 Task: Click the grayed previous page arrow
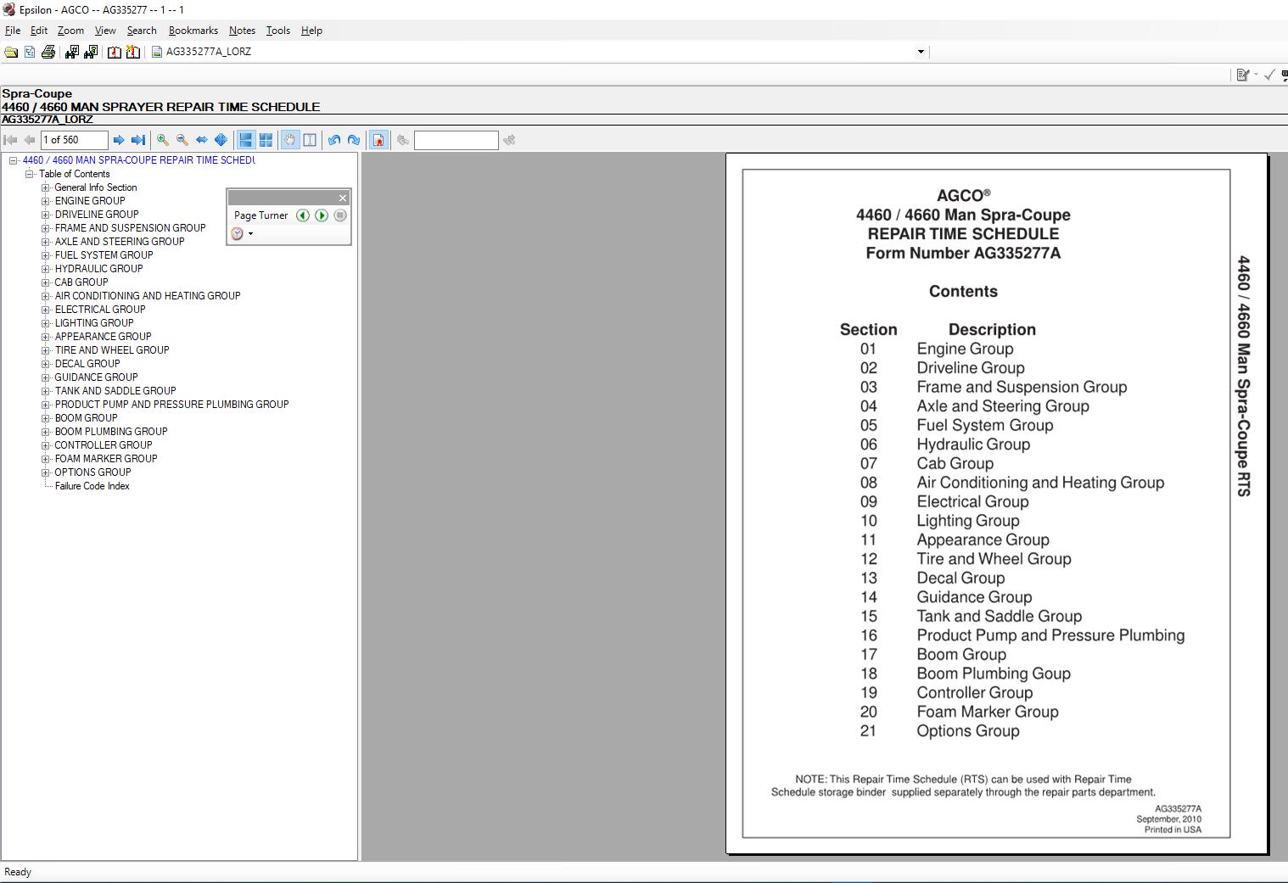click(30, 140)
